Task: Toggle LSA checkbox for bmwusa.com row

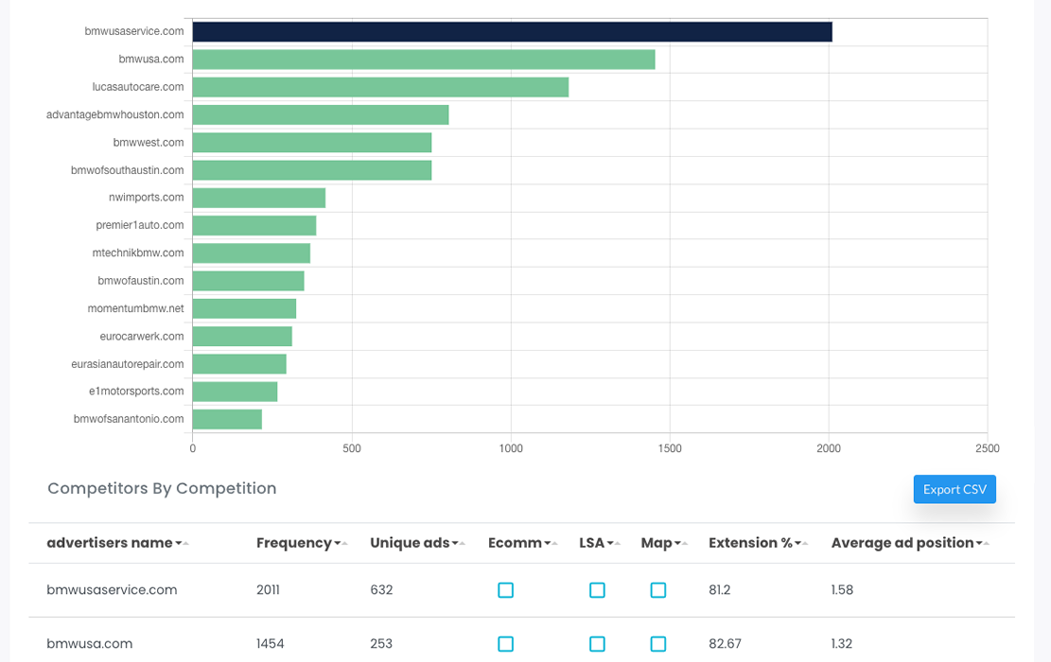Action: tap(597, 644)
